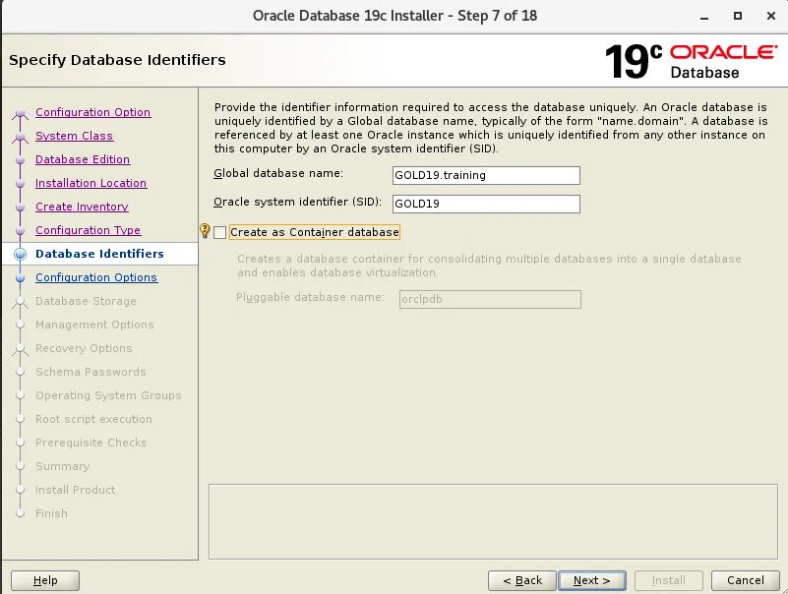Screen dimensions: 788x594
Task: Click the empty message panel at bottom
Action: (x=493, y=521)
